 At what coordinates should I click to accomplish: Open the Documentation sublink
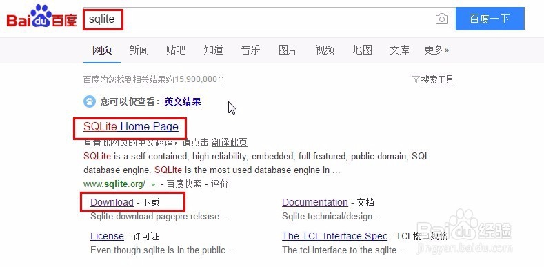pyautogui.click(x=315, y=202)
